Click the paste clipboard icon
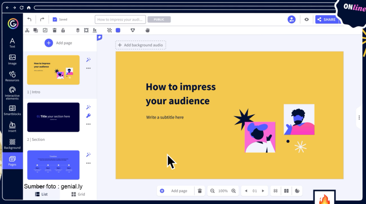This screenshot has width=366, height=204. (x=45, y=30)
